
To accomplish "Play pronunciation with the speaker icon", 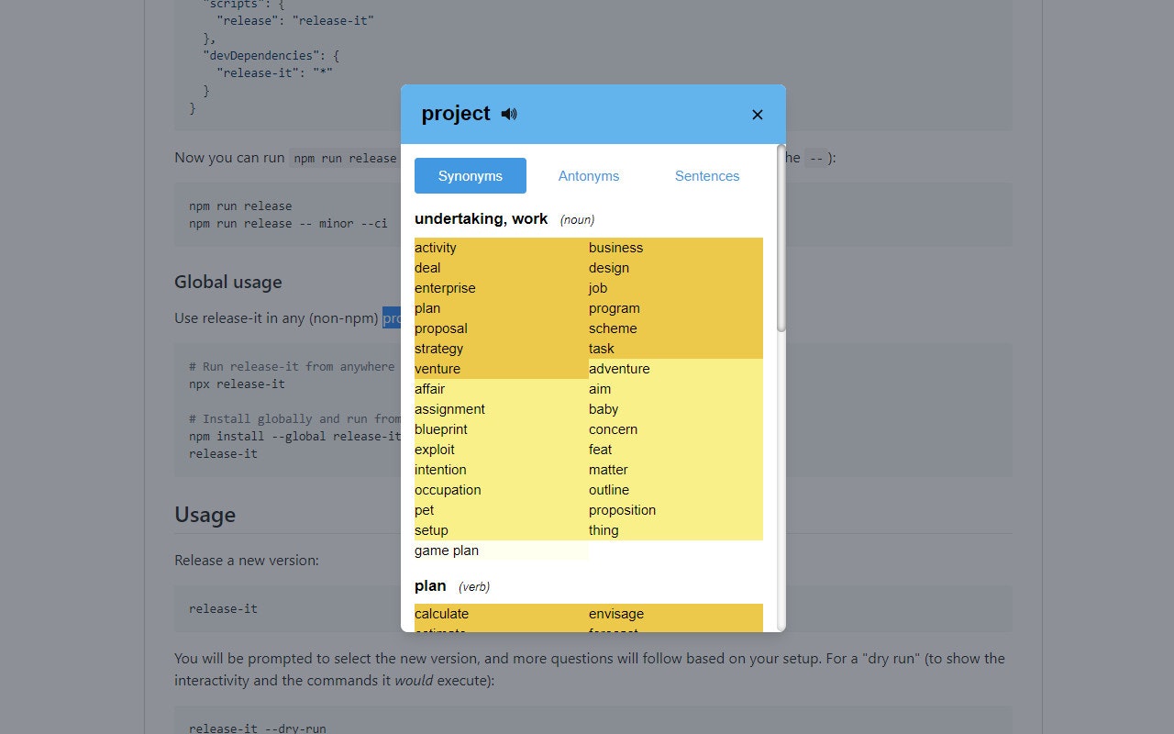I will pos(509,114).
